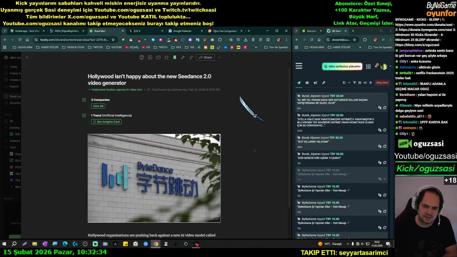Click Ultra tarifesine yükseltin button
The height and width of the screenshot is (257, 457).
(x=342, y=66)
